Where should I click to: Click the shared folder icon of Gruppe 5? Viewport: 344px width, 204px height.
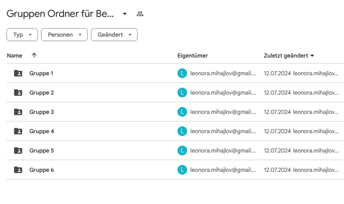tap(18, 150)
